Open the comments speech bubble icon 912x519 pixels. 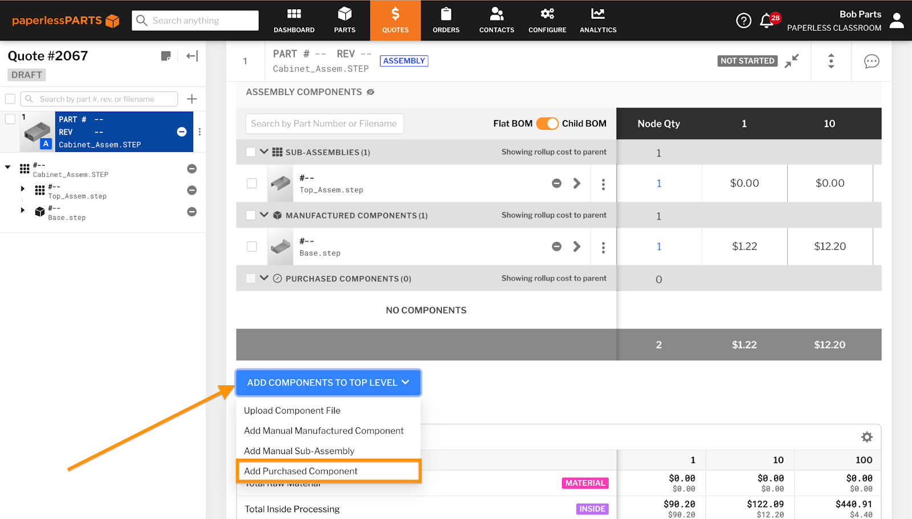(872, 61)
